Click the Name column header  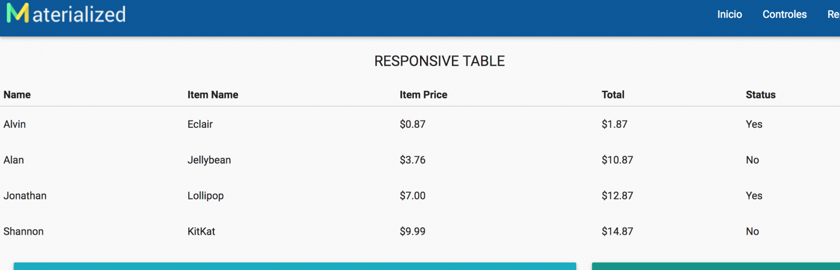[x=17, y=95]
